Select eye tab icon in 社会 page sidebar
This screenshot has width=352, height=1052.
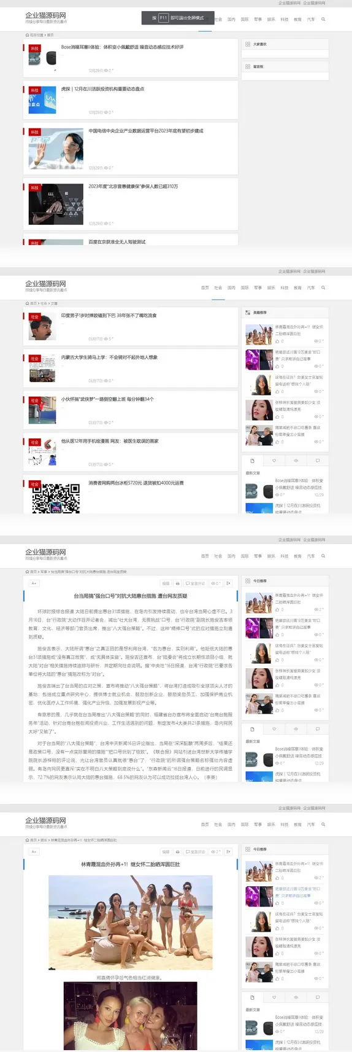[x=296, y=460]
